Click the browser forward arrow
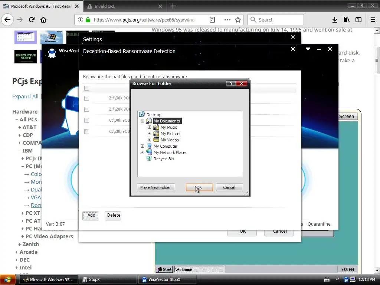Image resolution: width=380 pixels, height=285 pixels. pos(20,20)
